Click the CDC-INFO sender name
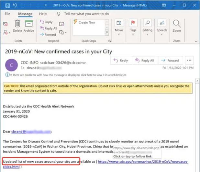The image size is (200, 172). point(29,63)
